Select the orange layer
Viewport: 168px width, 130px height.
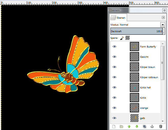[x=144, y=108]
